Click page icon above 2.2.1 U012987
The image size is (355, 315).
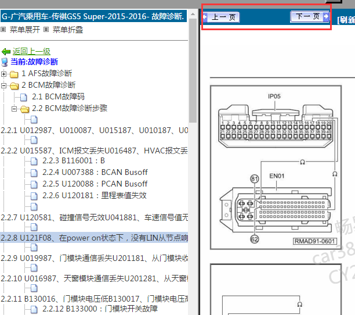[34, 120]
